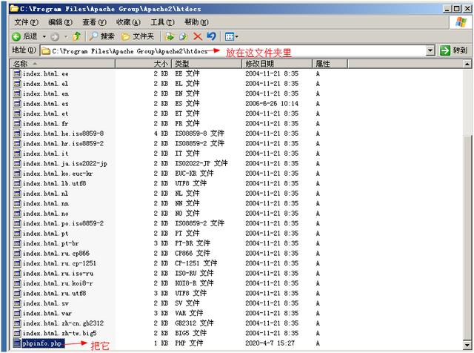474x353 pixels.
Task: Select file name index.html.var
Action: coord(47,314)
